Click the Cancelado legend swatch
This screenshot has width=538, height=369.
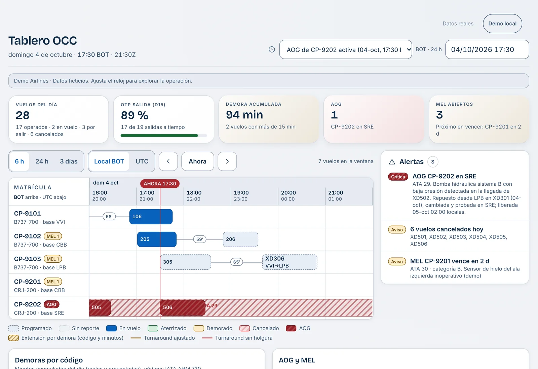point(245,328)
